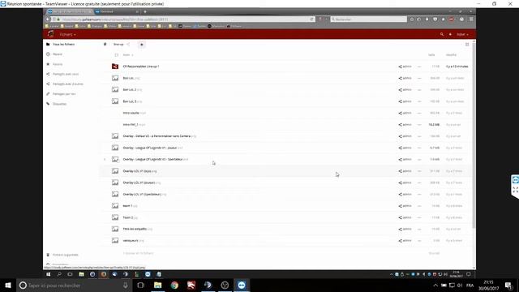Toggle the grid view button

point(467,45)
